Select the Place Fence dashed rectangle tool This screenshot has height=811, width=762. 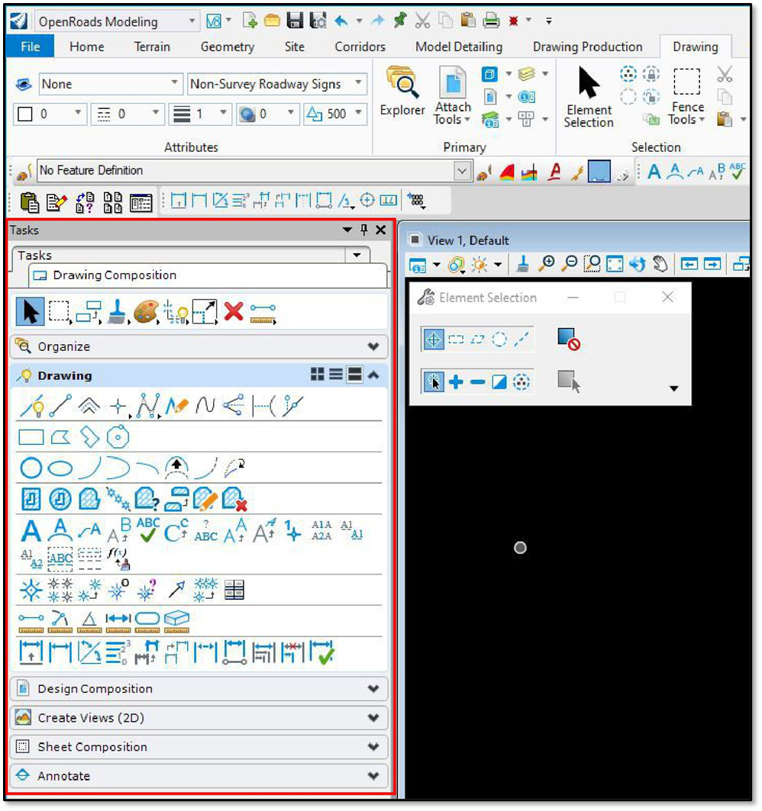click(x=59, y=312)
